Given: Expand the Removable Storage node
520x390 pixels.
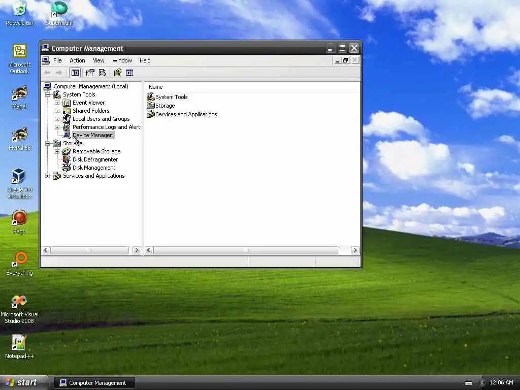Looking at the screenshot, I should 57,151.
